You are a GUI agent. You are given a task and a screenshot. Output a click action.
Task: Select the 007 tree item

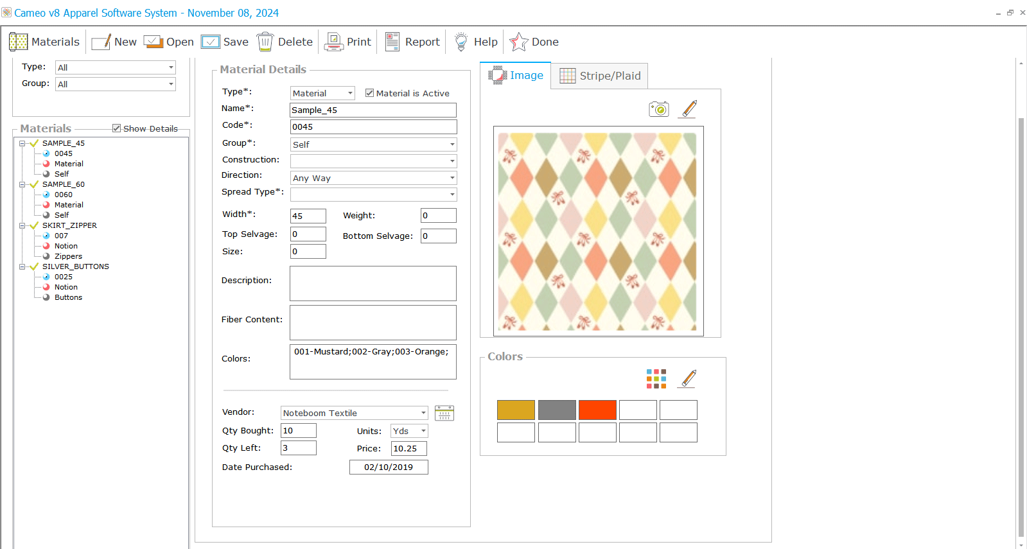tap(61, 236)
